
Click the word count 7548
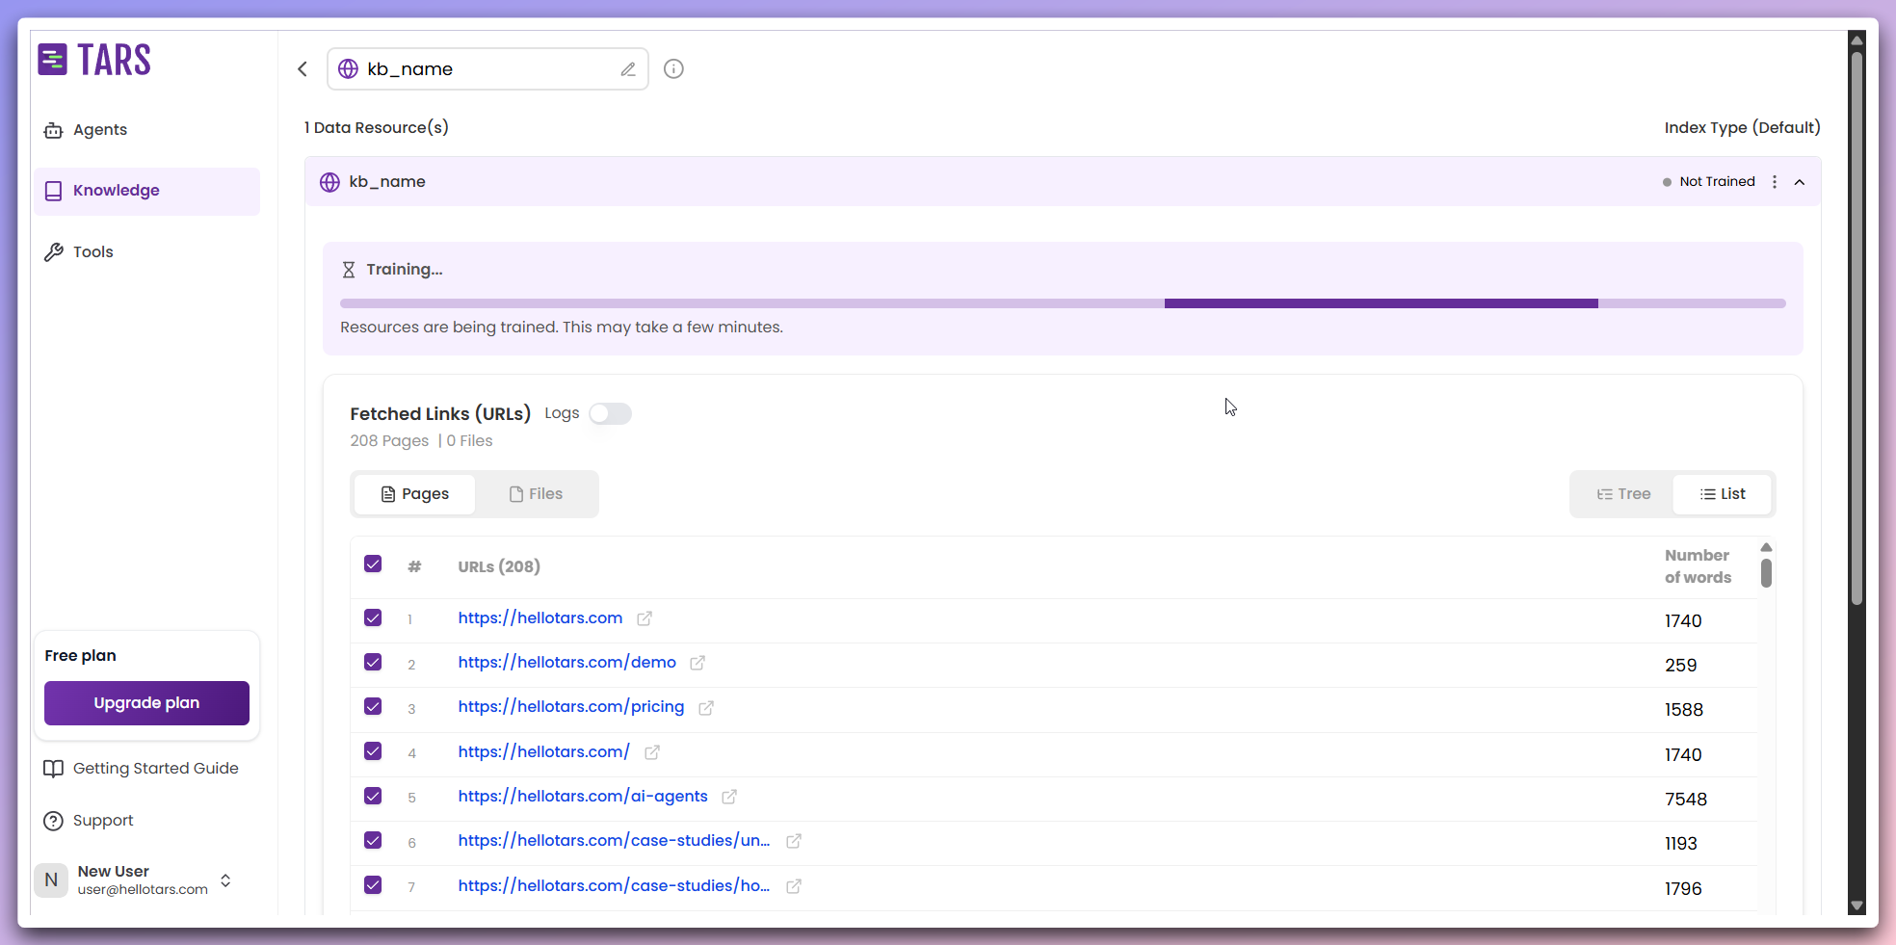[1686, 800]
